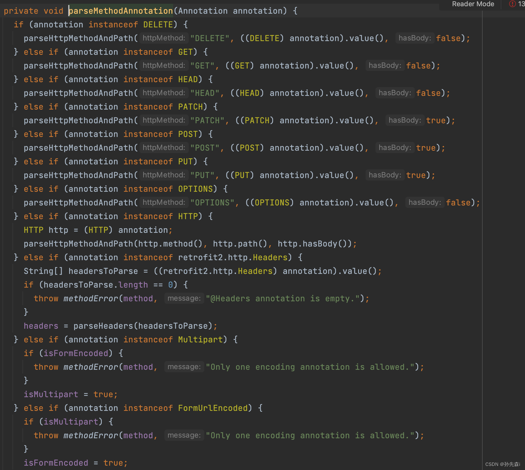The width and height of the screenshot is (525, 470).
Task: Click the "Only one encoding" string under isMultipart check
Action: [x=310, y=435]
